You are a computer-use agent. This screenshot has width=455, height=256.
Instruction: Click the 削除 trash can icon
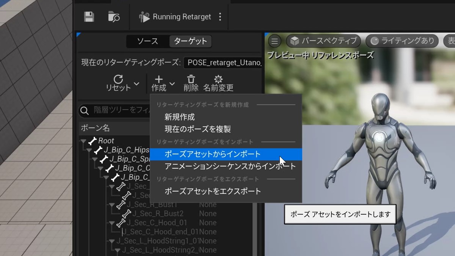pos(191,79)
